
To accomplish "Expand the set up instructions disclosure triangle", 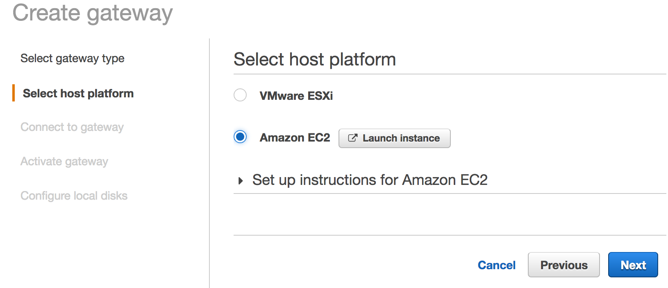I will click(x=241, y=180).
